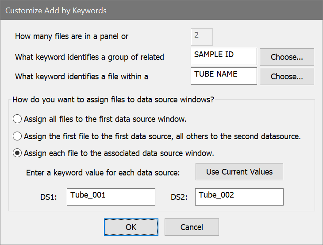Edit the DS2 field containing Tube_002
Image resolution: width=323 pixels, height=245 pixels.
[239, 197]
